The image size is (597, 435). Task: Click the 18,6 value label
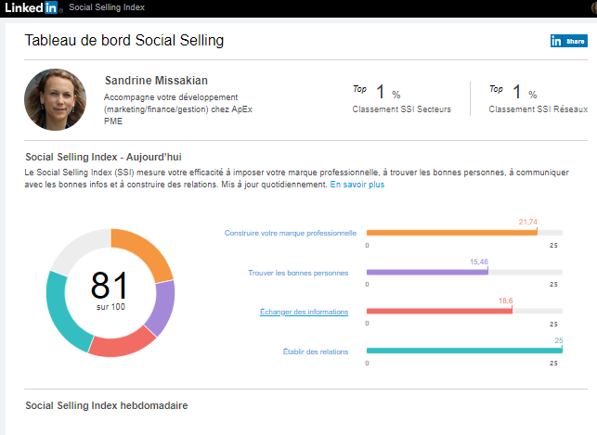pos(506,301)
